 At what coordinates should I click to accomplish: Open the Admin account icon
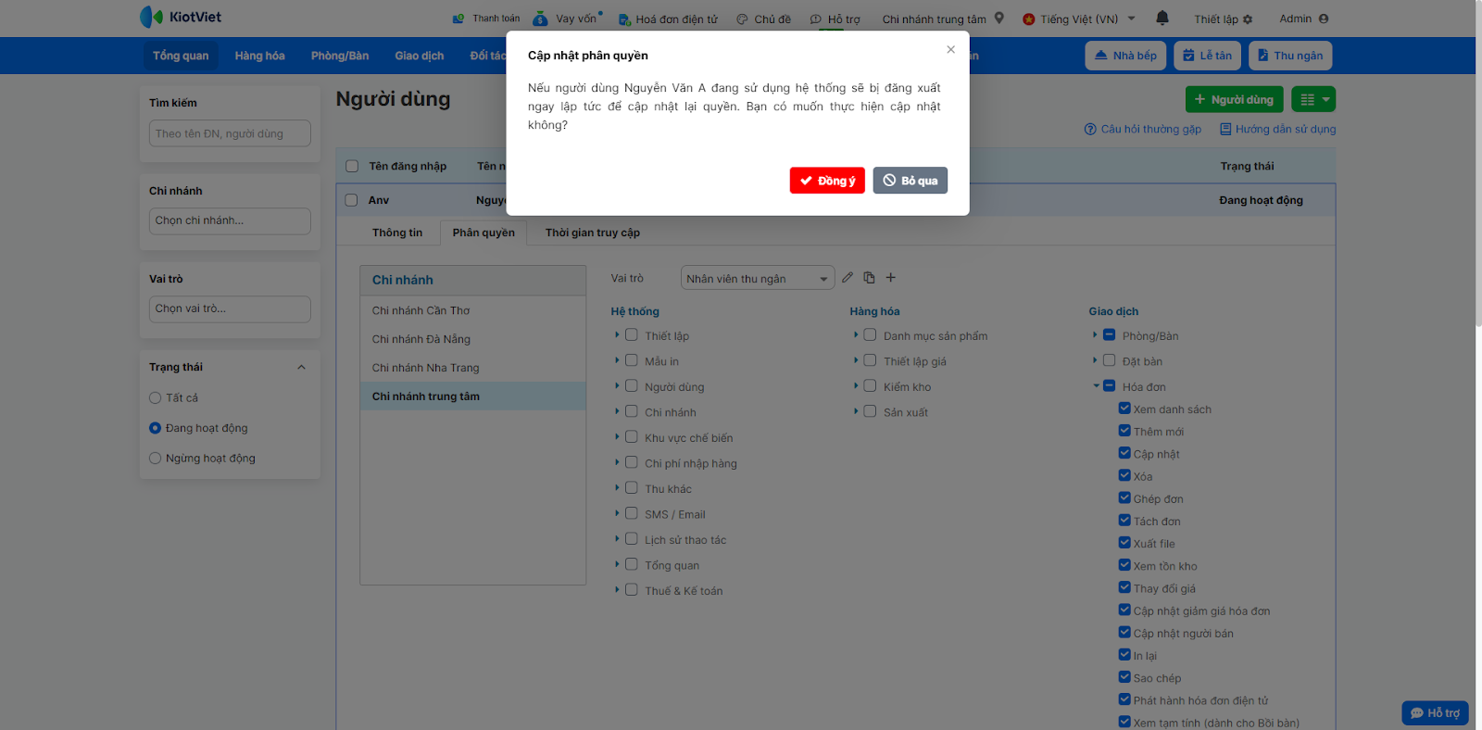[1324, 19]
